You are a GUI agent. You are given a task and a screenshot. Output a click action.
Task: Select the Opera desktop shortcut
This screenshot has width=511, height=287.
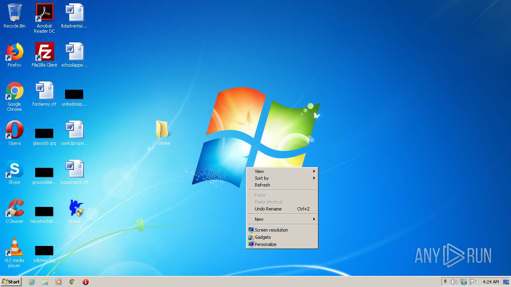click(x=14, y=134)
